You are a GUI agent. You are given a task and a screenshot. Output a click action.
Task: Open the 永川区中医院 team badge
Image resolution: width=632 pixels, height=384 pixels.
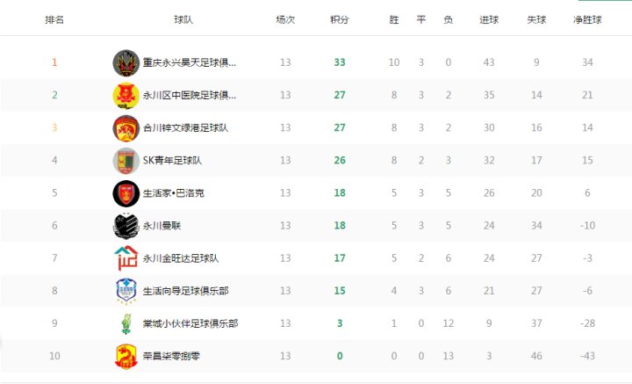126,96
